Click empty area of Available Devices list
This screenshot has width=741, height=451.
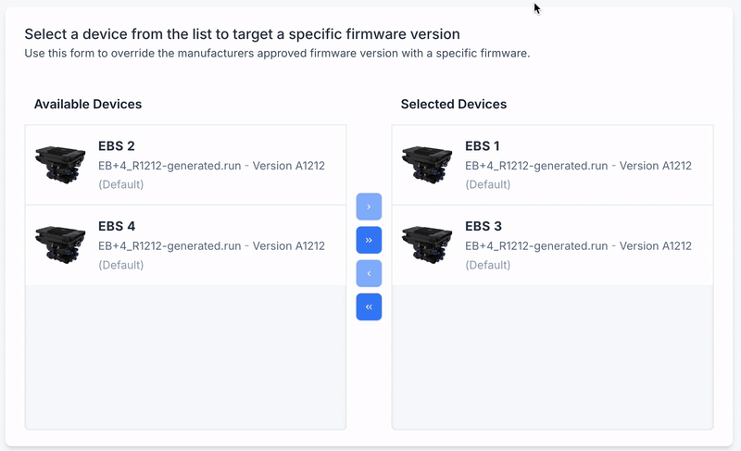(185, 357)
